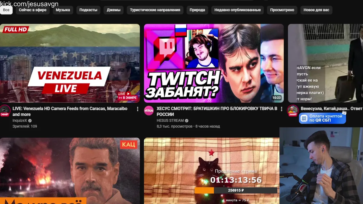
Task: Select 'Недавно опубликованные' filter chip
Action: 237,10
